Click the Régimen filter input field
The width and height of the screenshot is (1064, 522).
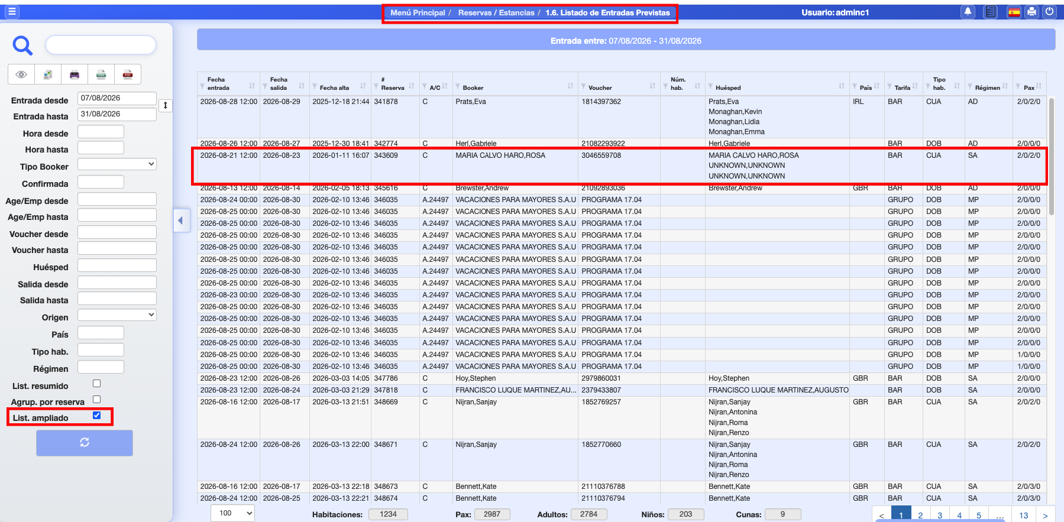101,367
